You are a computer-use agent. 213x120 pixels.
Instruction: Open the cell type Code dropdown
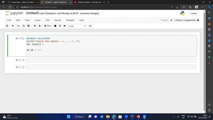pos(77,26)
